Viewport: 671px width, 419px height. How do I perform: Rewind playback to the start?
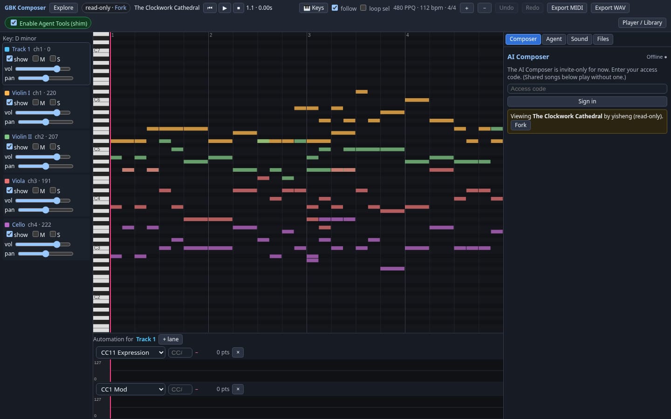[x=210, y=8]
